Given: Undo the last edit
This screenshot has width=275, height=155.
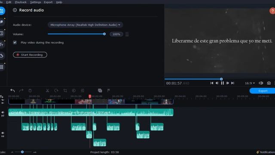Looking at the screenshot, I should click(x=12, y=90).
